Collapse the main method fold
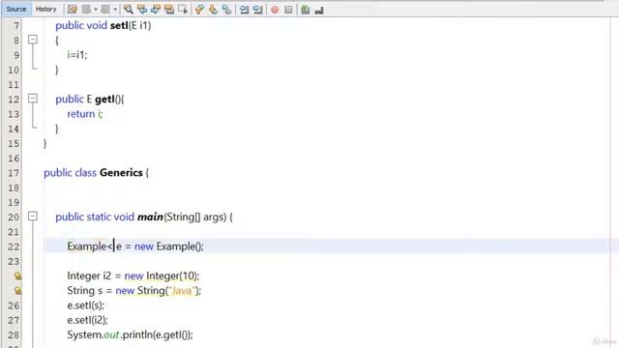The height and width of the screenshot is (348, 619). click(x=33, y=217)
